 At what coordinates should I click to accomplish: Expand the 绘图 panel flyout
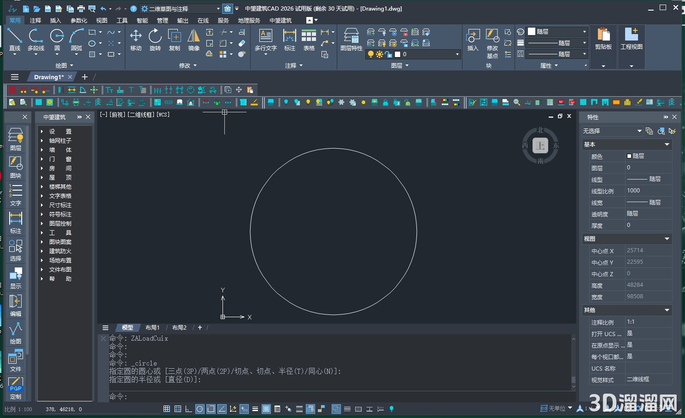pos(64,66)
